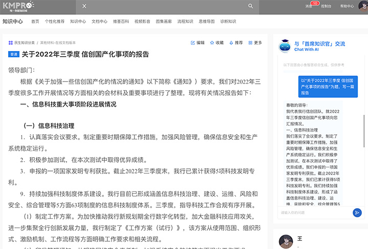The width and height of the screenshot is (368, 249).
Task: Open 文档中心 tab
Action: (x=100, y=21)
